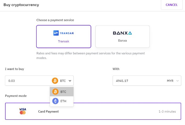Click the Visa Mastercard logo
This screenshot has width=185, height=125.
[x=23, y=111]
